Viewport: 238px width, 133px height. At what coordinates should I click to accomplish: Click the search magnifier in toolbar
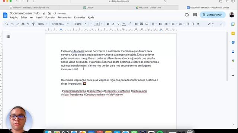(x=7, y=24)
